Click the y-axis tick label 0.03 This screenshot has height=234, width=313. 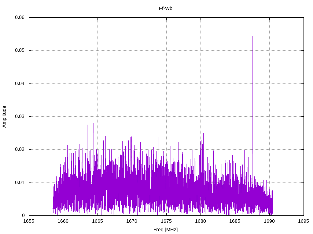point(20,116)
